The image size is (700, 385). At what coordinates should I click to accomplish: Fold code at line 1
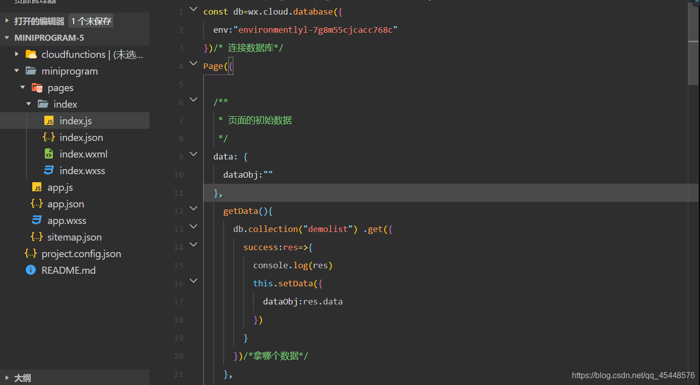click(194, 9)
